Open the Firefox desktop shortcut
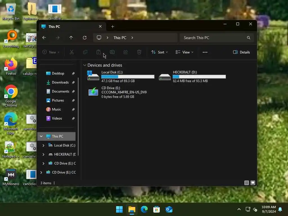This screenshot has width=288, height=216. pyautogui.click(x=11, y=66)
